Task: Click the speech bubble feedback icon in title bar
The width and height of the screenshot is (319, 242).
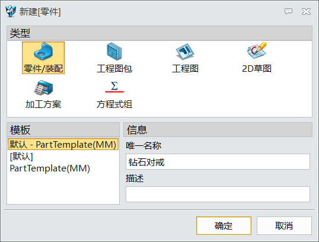Action: (288, 11)
